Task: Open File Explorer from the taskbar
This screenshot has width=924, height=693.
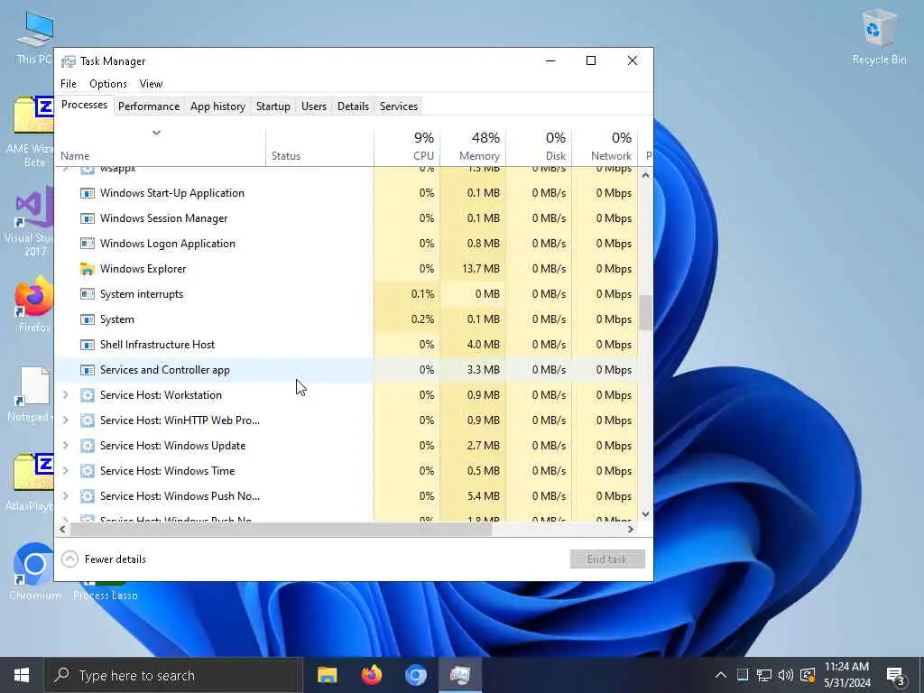Action: coord(327,675)
